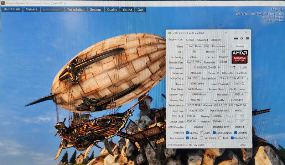This screenshot has height=165, width=285.
Task: Click the GPU field showing Fiji
Action: click(194, 51)
